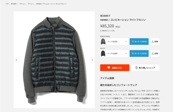Show the next product image arrow
The image size is (173, 112).
[92, 60]
